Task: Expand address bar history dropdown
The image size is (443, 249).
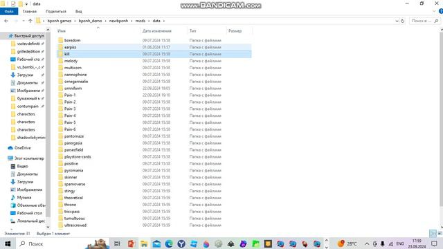Action: coord(397,21)
